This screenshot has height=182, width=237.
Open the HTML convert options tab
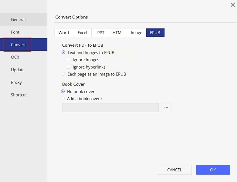pyautogui.click(x=118, y=33)
